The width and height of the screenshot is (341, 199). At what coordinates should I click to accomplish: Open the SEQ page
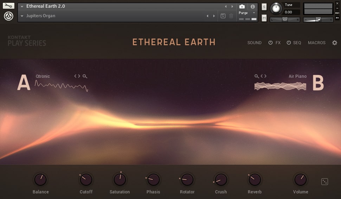pyautogui.click(x=297, y=43)
